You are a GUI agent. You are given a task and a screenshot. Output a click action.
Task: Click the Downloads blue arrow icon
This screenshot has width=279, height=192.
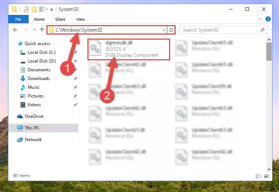[23, 79]
